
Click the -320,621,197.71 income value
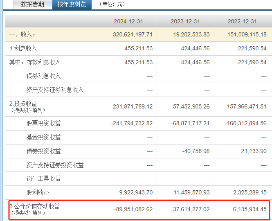click(131, 35)
